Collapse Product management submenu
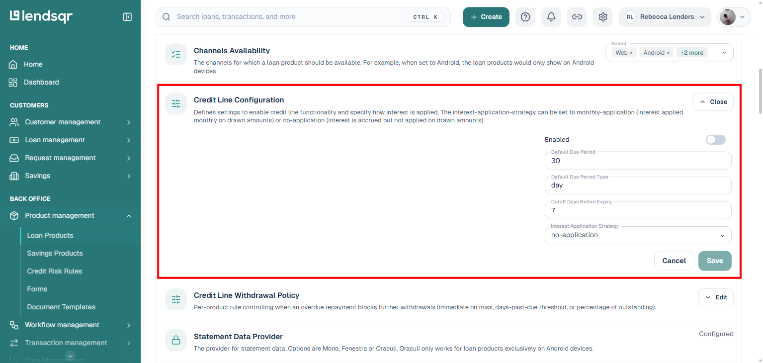This screenshot has width=763, height=363. point(129,216)
